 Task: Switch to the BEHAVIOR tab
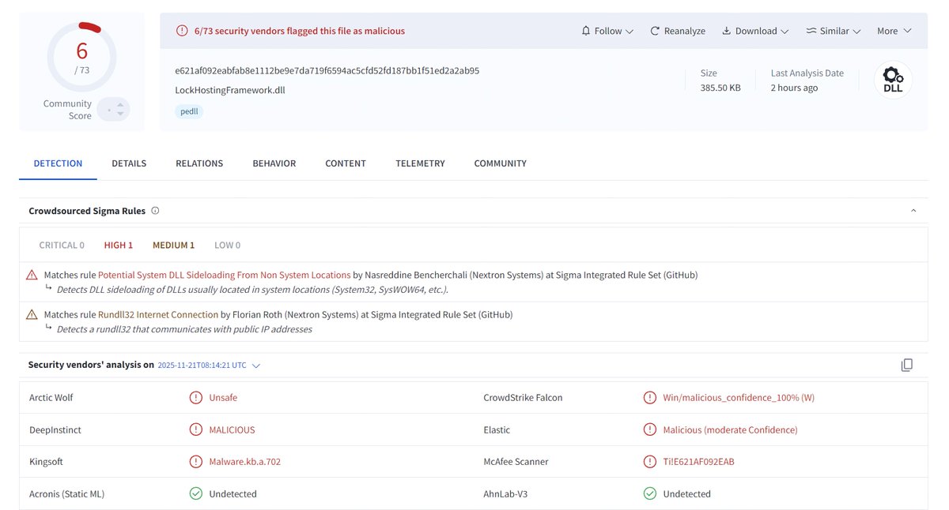click(x=274, y=163)
